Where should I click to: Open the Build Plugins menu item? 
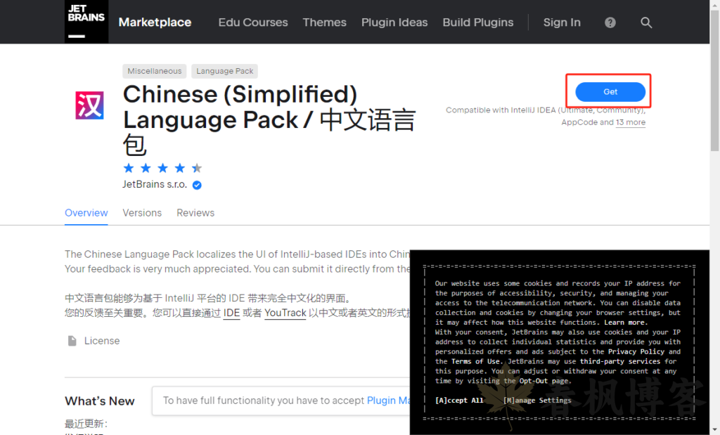tap(478, 22)
